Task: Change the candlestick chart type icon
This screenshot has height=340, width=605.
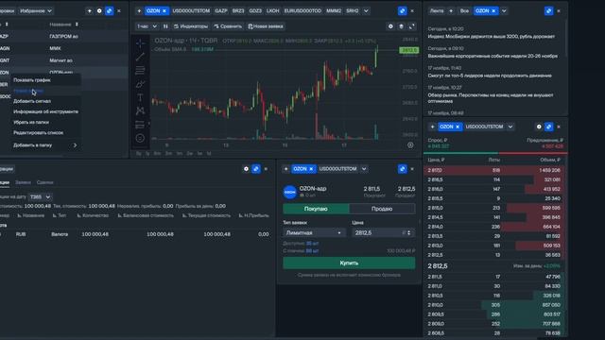Action: pos(165,26)
